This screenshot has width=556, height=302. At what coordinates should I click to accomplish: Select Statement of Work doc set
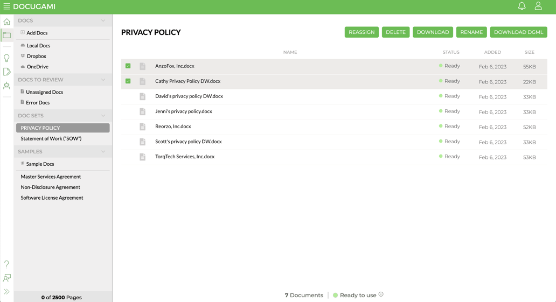[x=51, y=138]
